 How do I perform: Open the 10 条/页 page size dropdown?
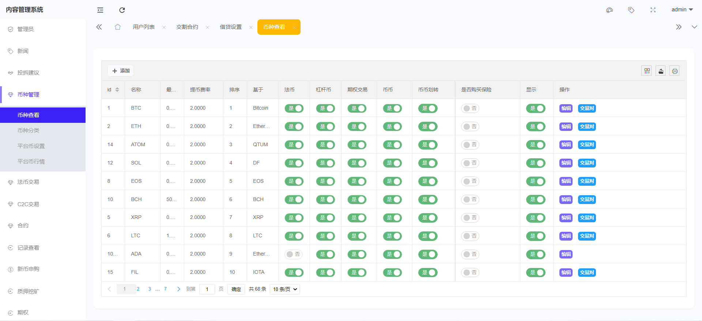(285, 289)
